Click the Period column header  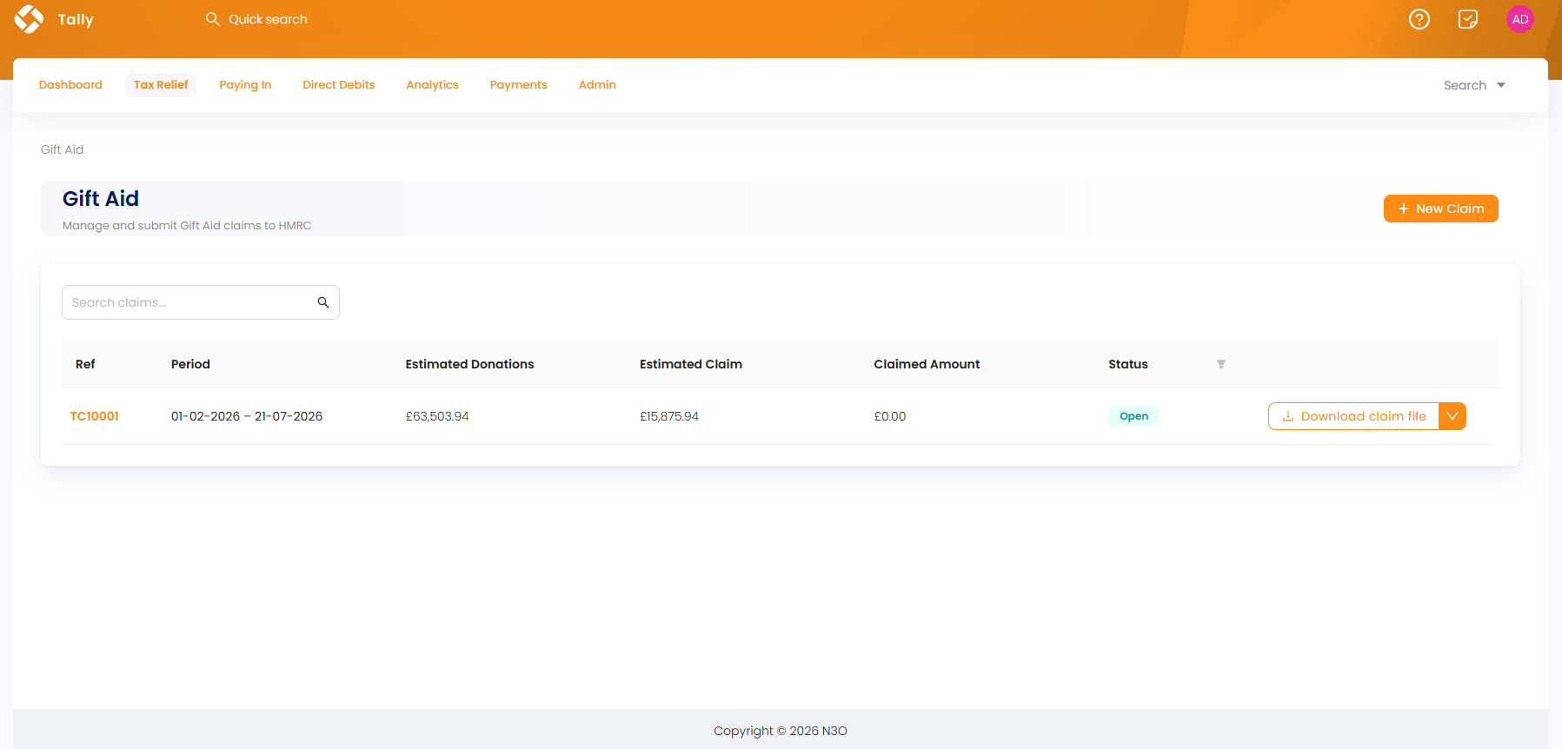pyautogui.click(x=190, y=364)
